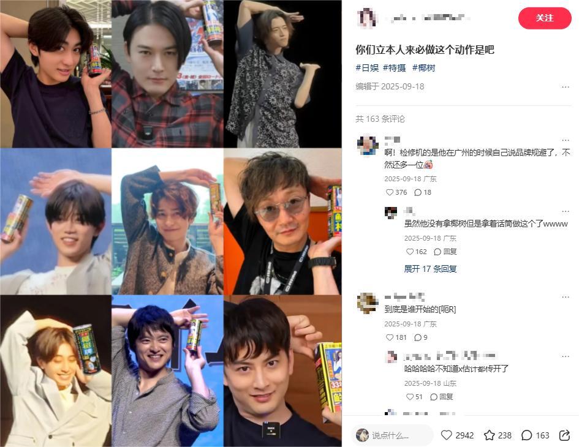This screenshot has height=447, width=579.
Task: Like the post with 2942 likes
Action: pyautogui.click(x=447, y=435)
